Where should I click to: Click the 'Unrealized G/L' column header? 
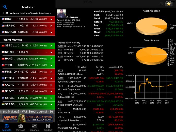pyautogui.click(x=116, y=67)
